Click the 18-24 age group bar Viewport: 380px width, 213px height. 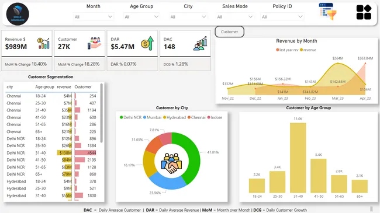(257, 186)
